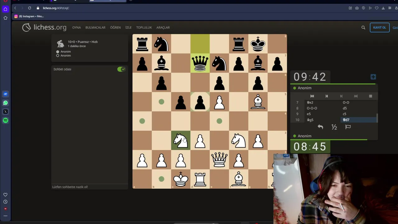Select White's e5 move on row 9

322,114
